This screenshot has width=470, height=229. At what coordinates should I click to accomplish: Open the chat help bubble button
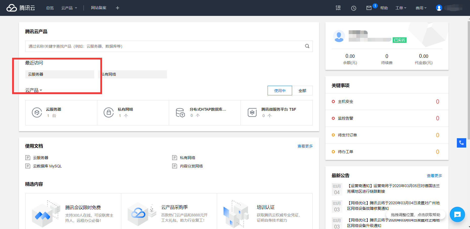[457, 214]
